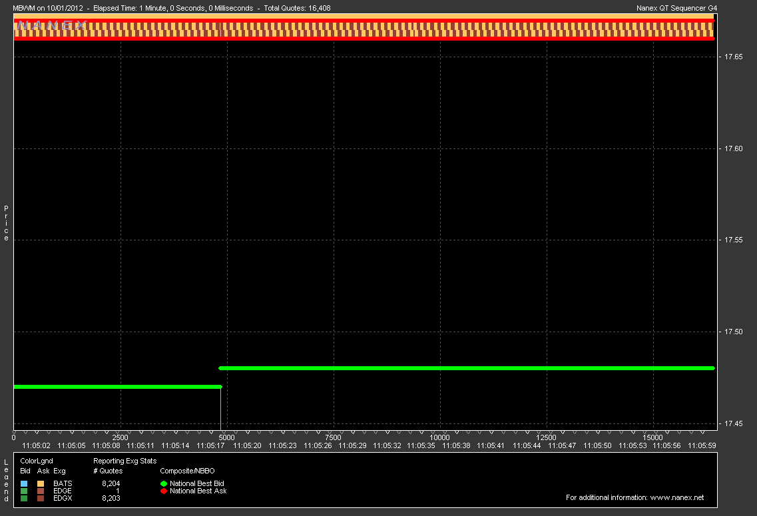Screen dimensions: 757x516
Task: Click the 11:05:59 time label
Action: click(x=702, y=445)
